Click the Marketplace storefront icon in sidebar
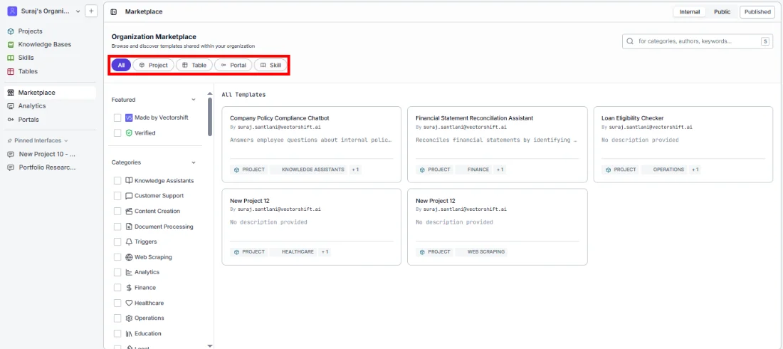The image size is (783, 349). (11, 93)
